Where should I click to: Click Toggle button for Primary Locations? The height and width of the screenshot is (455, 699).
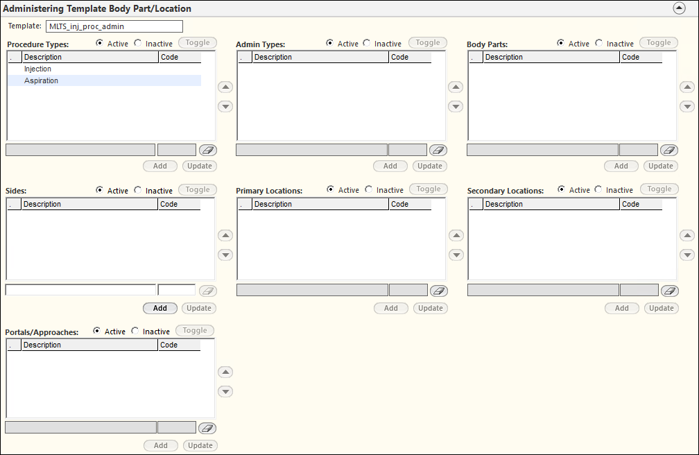(x=429, y=189)
